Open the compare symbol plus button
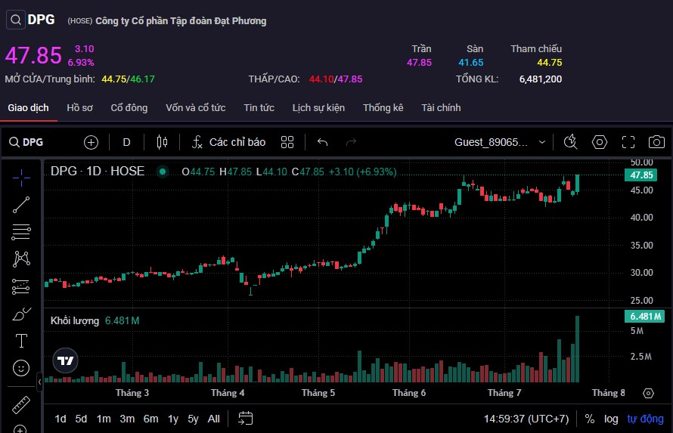673x433 pixels. (x=91, y=142)
